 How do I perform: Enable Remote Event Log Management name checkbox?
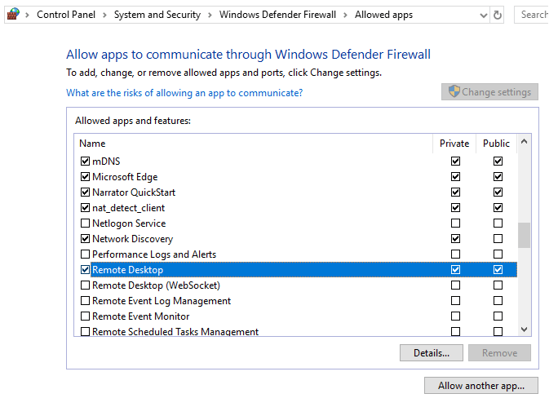click(x=85, y=301)
